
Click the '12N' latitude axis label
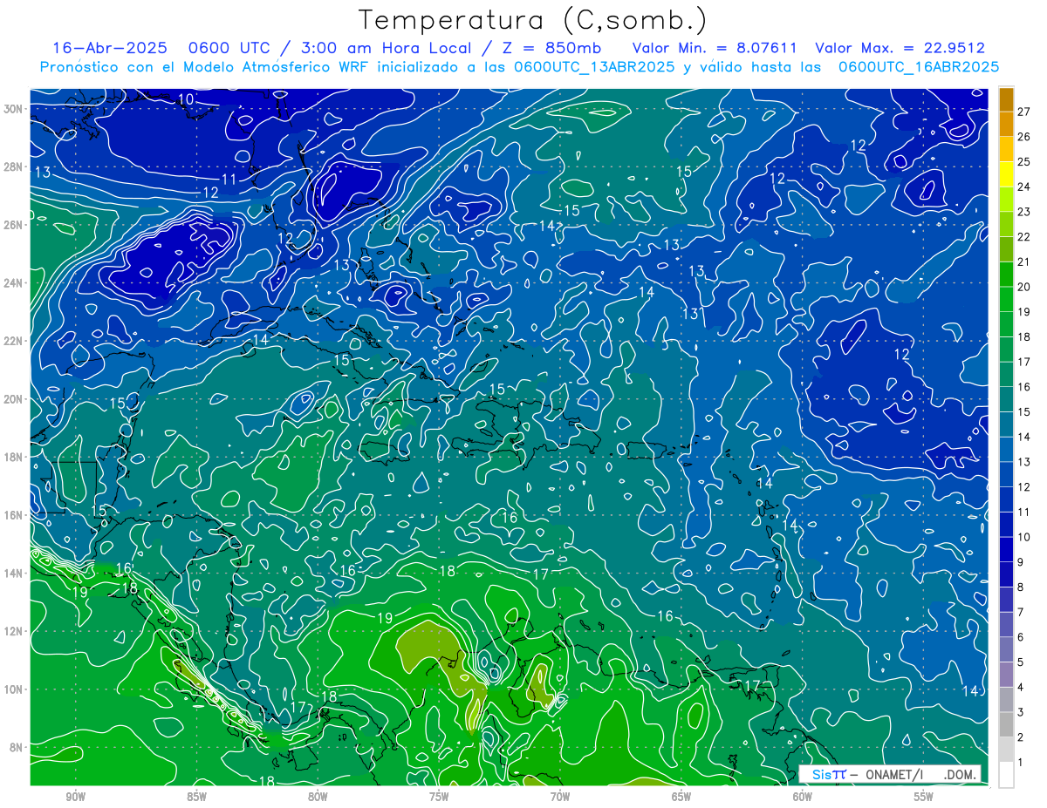[x=14, y=631]
